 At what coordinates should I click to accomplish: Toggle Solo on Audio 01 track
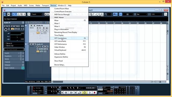point(34,26)
